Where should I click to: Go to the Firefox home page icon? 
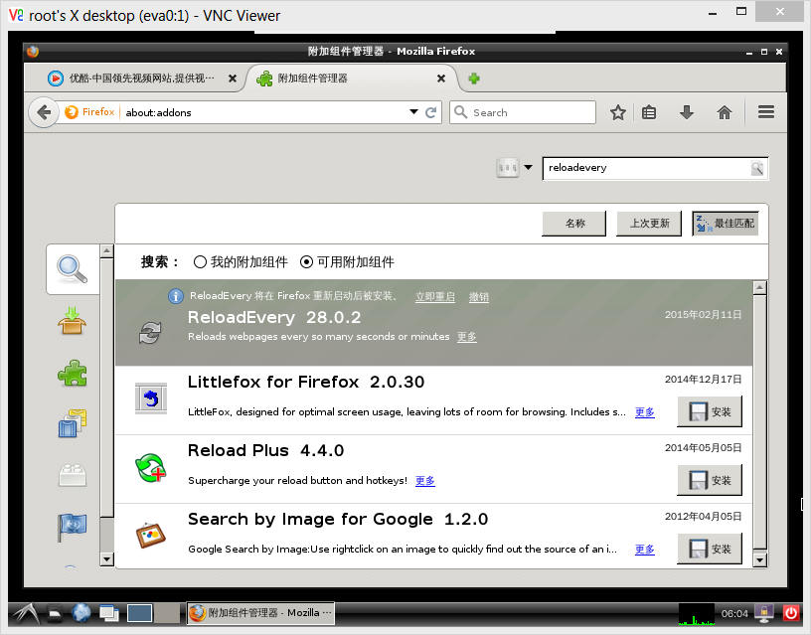(725, 112)
